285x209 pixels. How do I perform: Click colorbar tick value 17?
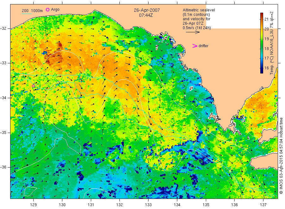click(x=266, y=58)
